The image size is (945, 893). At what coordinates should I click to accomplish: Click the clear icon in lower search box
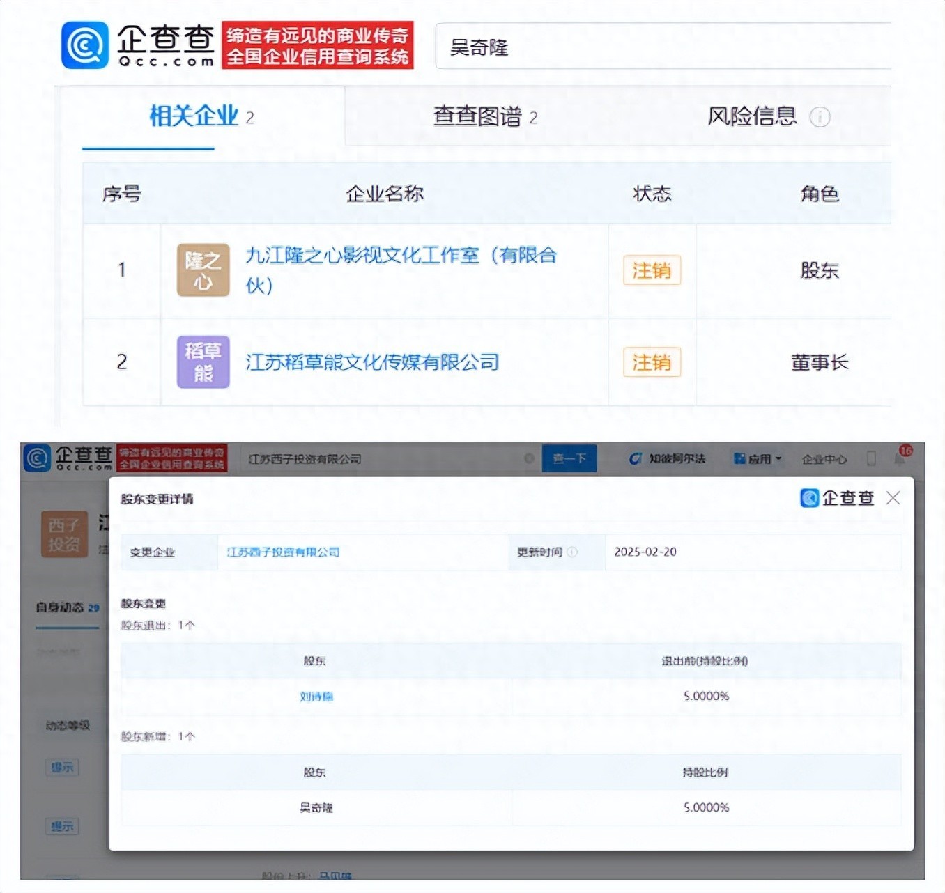(x=529, y=458)
